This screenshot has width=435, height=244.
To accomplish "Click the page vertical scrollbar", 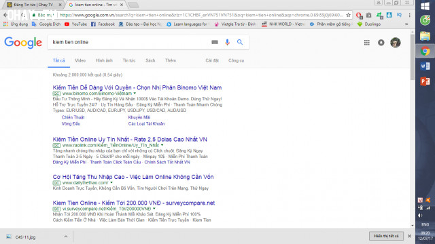I will click(x=413, y=57).
